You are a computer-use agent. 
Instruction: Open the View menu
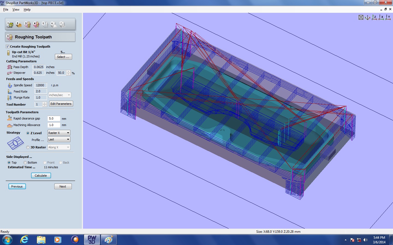point(16,10)
